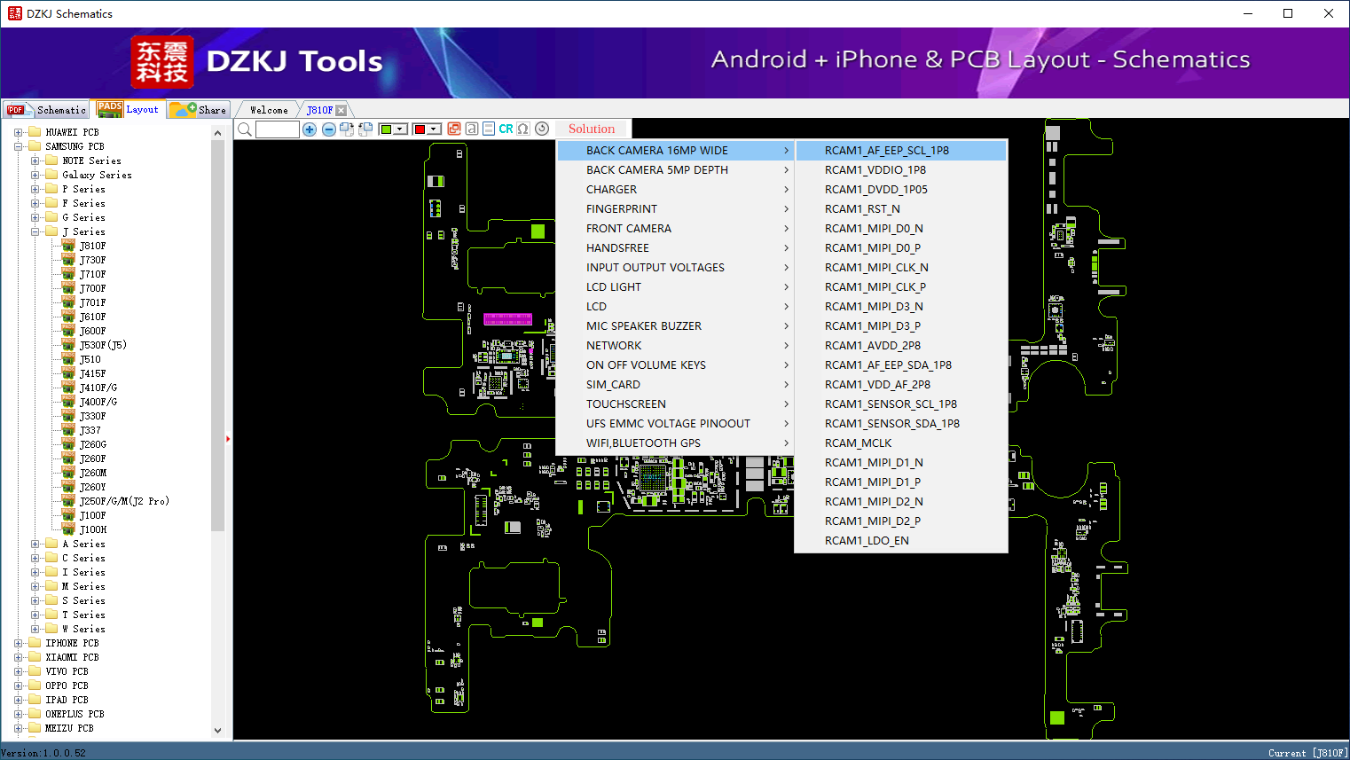The image size is (1350, 760).
Task: Collapse the SAMSUNG PCB folder
Action: pos(19,146)
